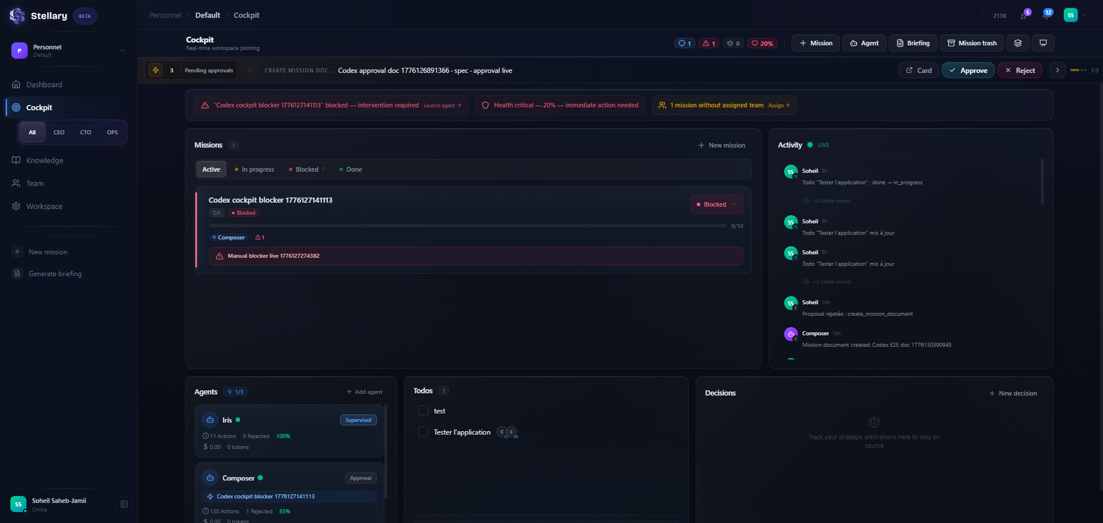Click the Activity panel scrollbar
1103x523 pixels.
pos(1042,182)
